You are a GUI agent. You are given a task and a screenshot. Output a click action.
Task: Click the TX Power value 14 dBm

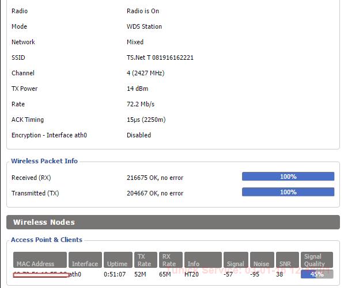(x=137, y=89)
